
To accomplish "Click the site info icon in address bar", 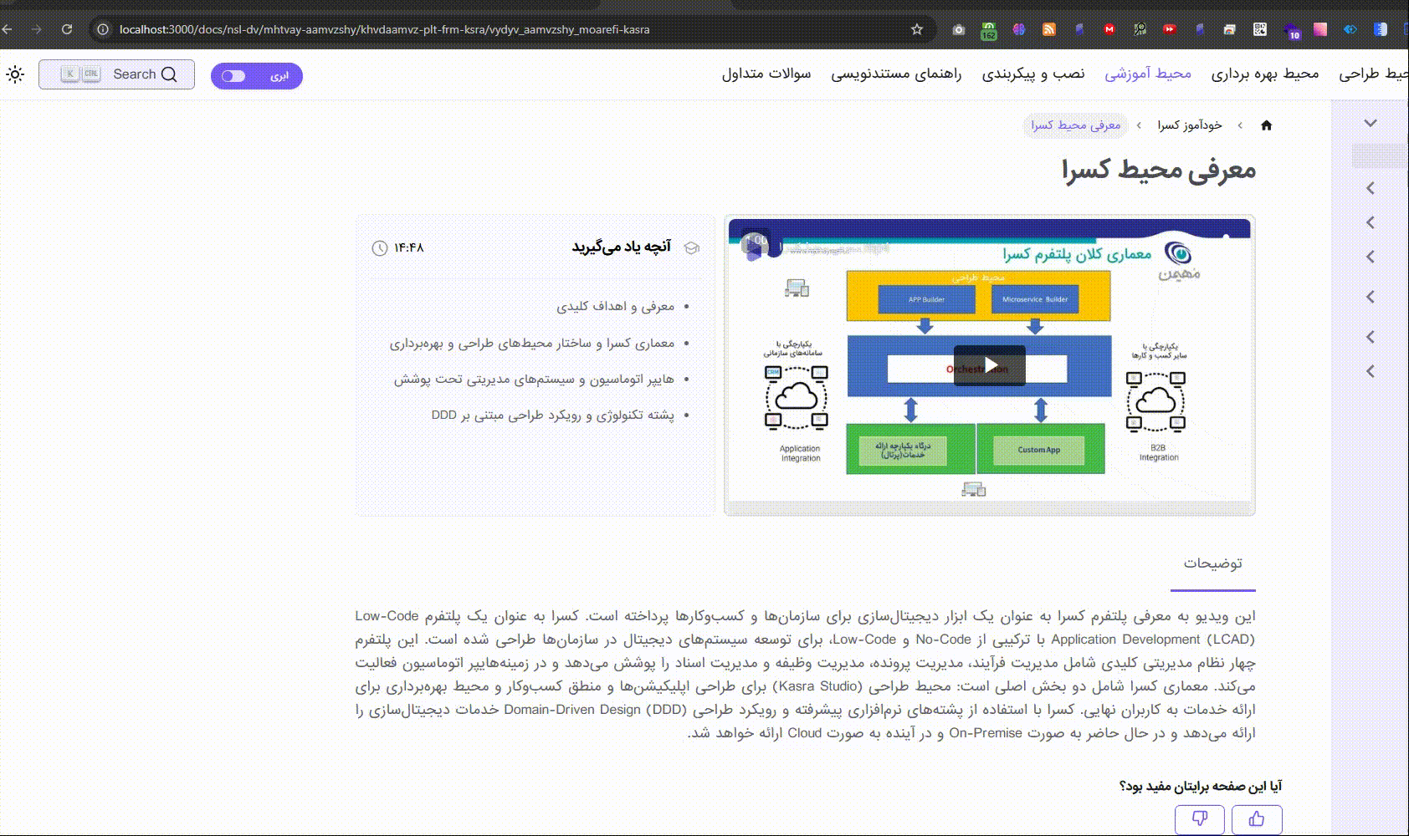I will (103, 29).
